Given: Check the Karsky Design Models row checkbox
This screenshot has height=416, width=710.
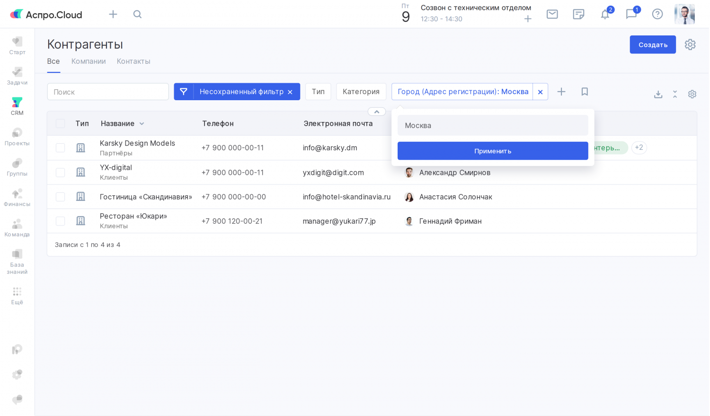Looking at the screenshot, I should click(x=61, y=148).
